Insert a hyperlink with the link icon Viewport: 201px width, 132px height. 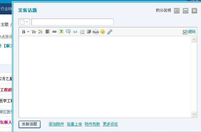(x=54, y=32)
